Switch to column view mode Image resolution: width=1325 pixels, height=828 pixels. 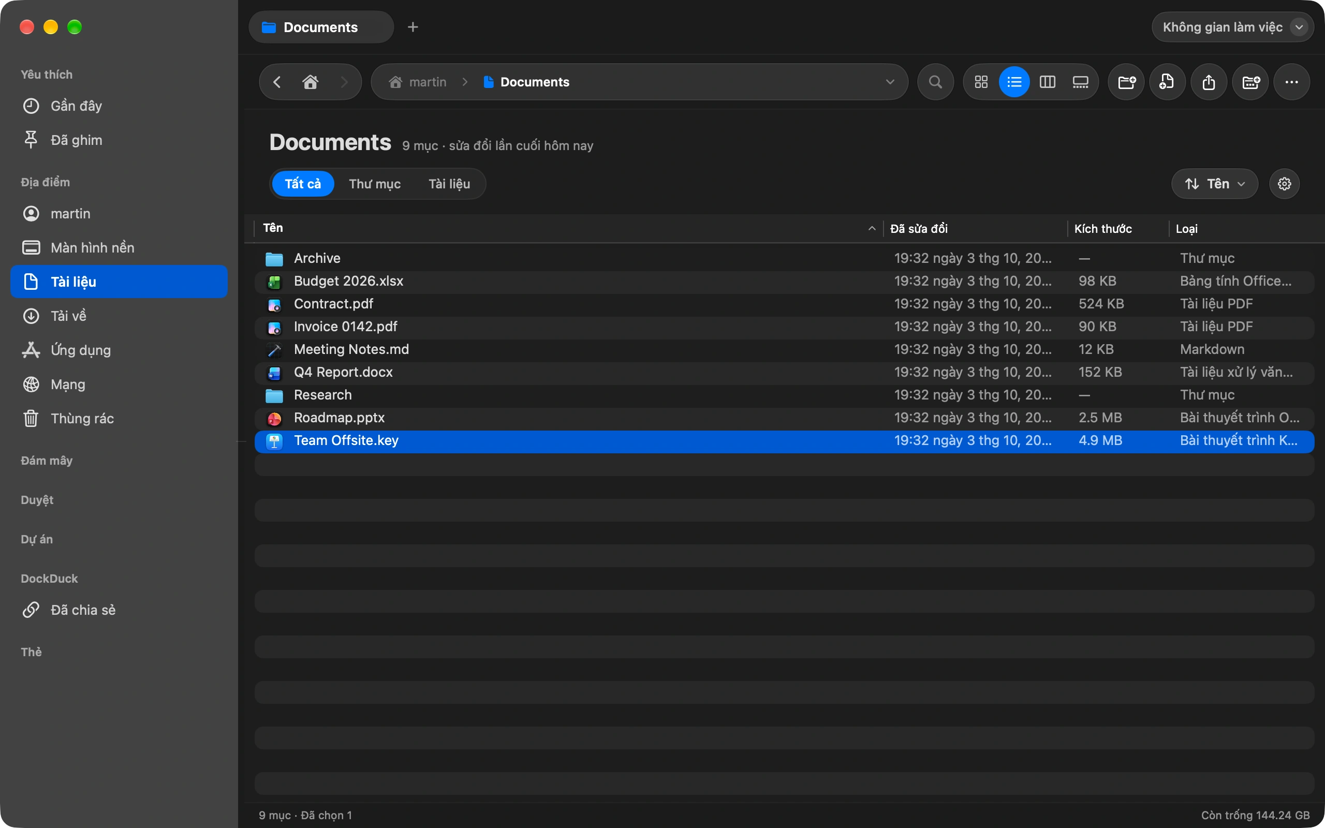point(1048,82)
